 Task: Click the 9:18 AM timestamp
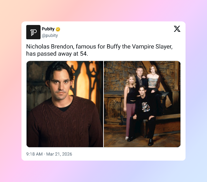point(35,154)
